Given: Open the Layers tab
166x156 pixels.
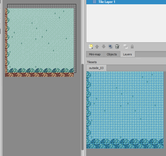Looking at the screenshot, I should (127, 54).
